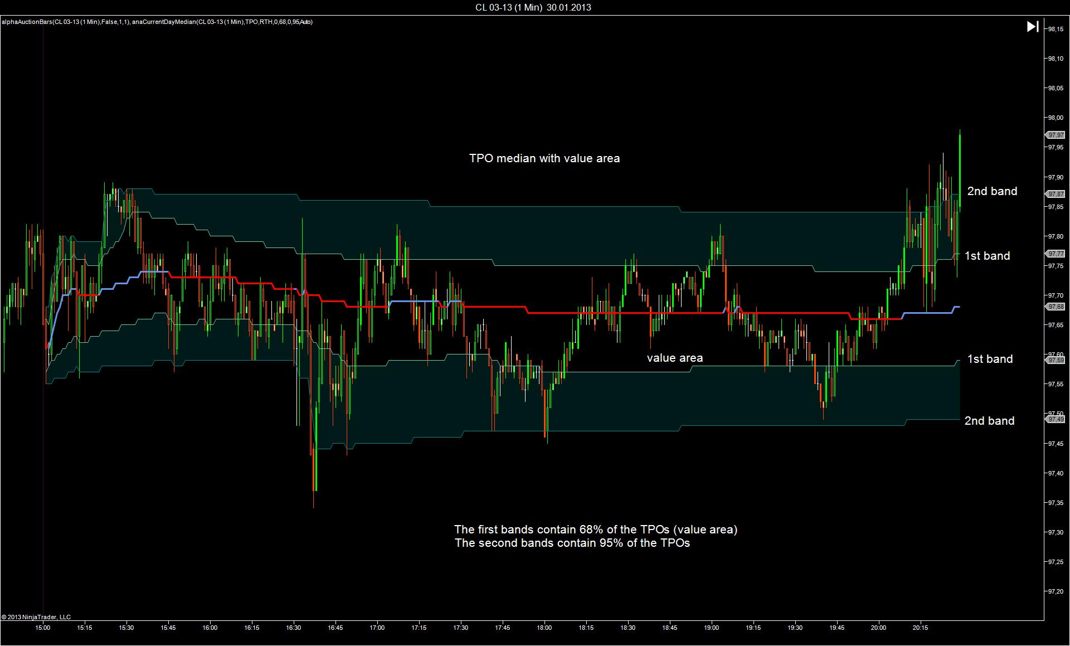Select the 97,87 band price marker

pos(1055,194)
